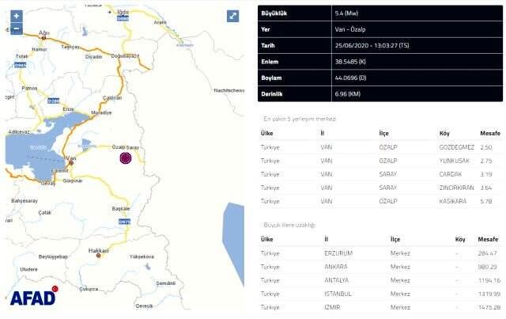Zoom out of the map
This screenshot has width=506, height=319.
(16, 29)
